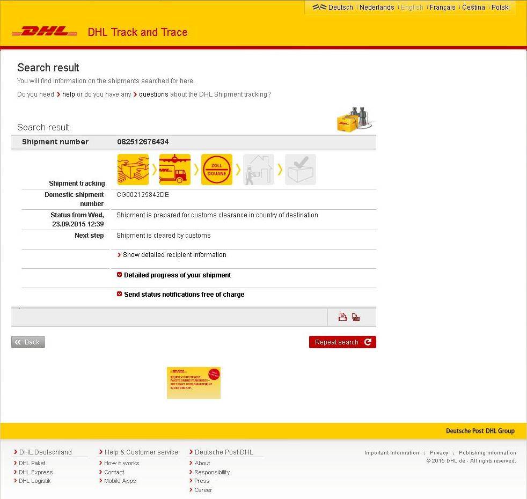Open the Mobile Apps footer link
The width and height of the screenshot is (527, 499).
(x=120, y=481)
